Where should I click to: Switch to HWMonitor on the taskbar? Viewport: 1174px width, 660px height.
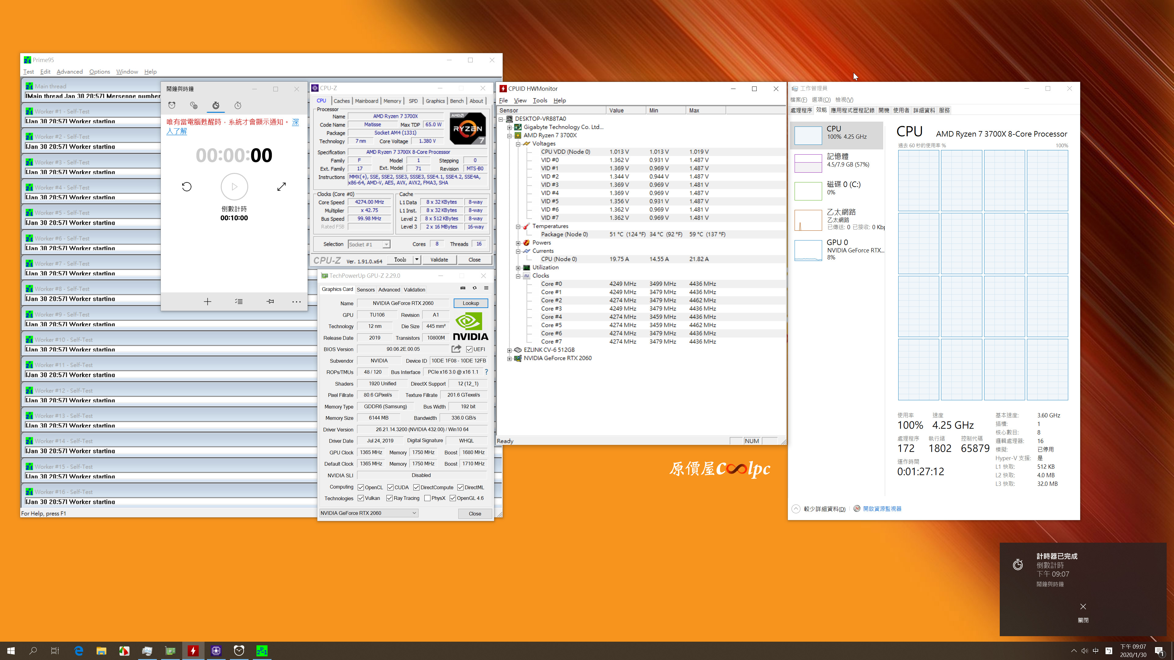(193, 651)
